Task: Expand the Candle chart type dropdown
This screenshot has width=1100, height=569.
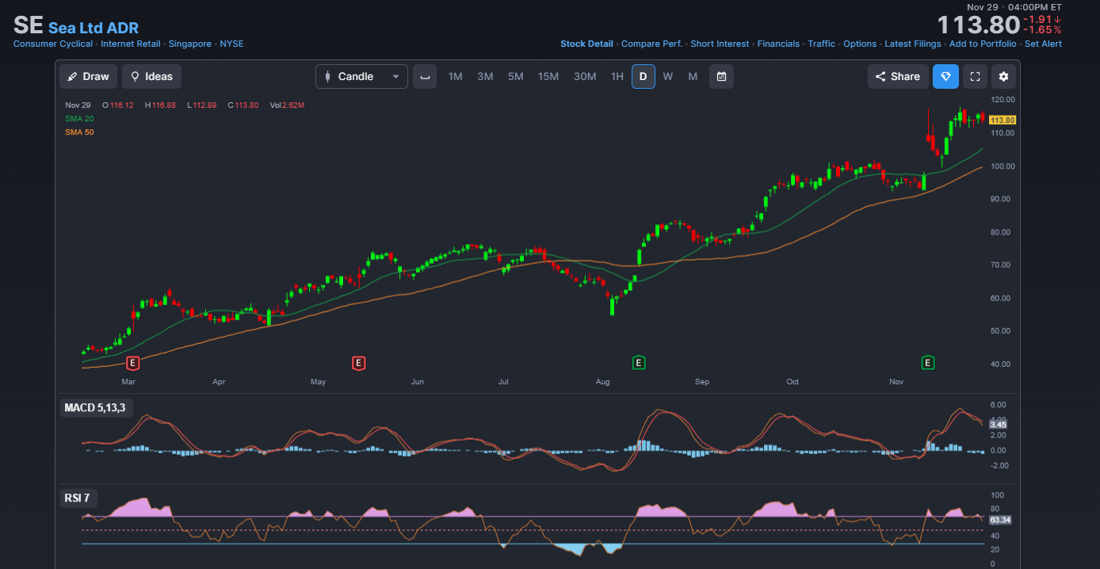Action: [361, 76]
